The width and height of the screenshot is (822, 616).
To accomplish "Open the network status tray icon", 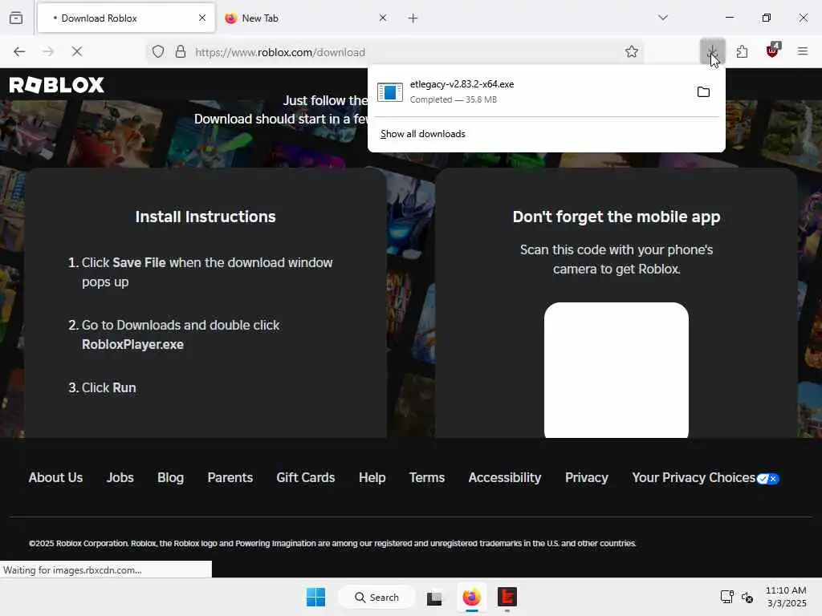I will (x=726, y=597).
